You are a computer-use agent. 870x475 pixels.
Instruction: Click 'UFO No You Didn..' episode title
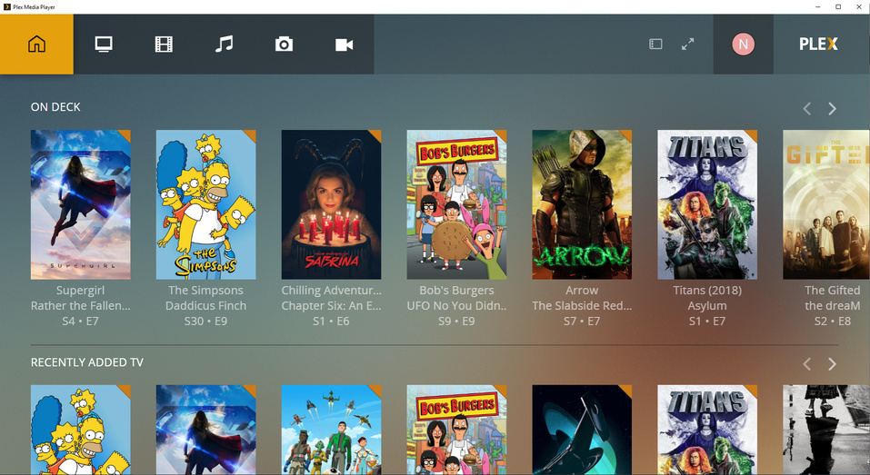(x=456, y=305)
